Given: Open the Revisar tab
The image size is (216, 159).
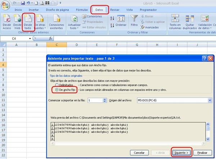Looking at the screenshot, I should (115, 10).
